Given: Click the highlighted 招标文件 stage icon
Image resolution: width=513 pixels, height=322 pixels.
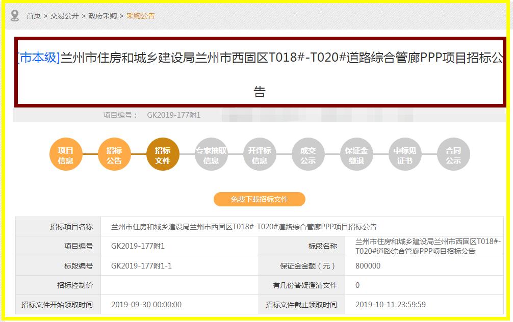Looking at the screenshot, I should (x=163, y=154).
